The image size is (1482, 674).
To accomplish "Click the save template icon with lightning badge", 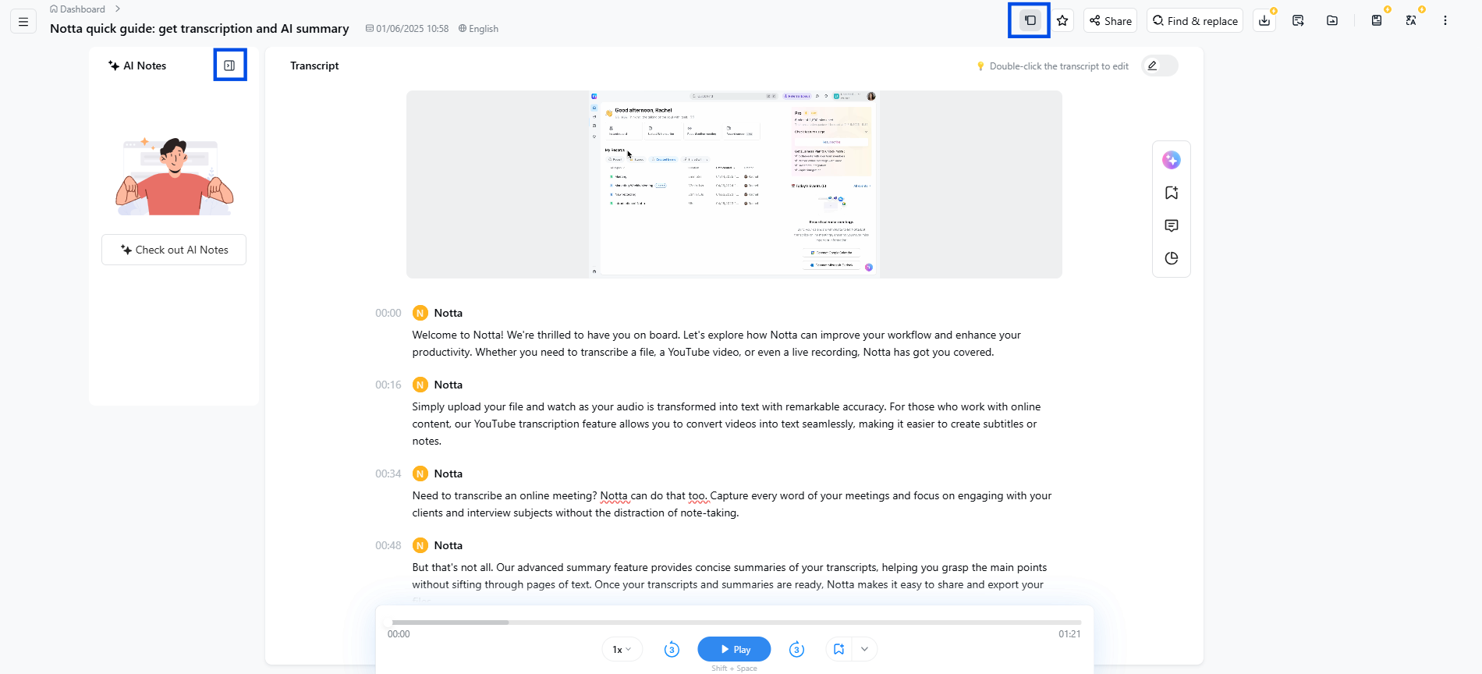I will click(1377, 21).
